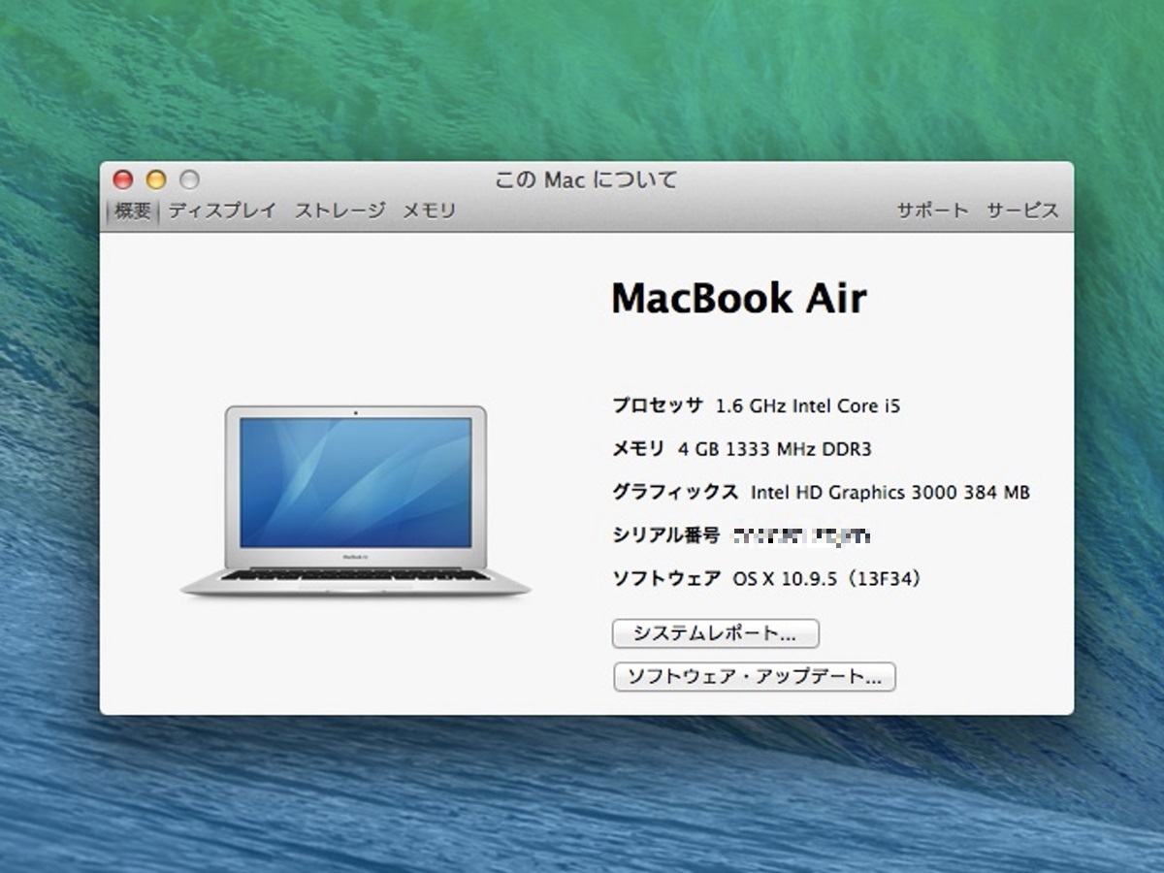
Task: Click the blurred serial number value
Action: 802,535
